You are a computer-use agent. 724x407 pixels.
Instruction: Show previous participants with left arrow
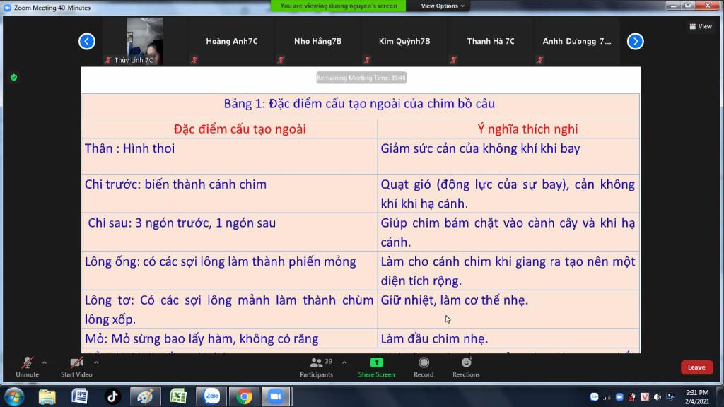point(87,41)
